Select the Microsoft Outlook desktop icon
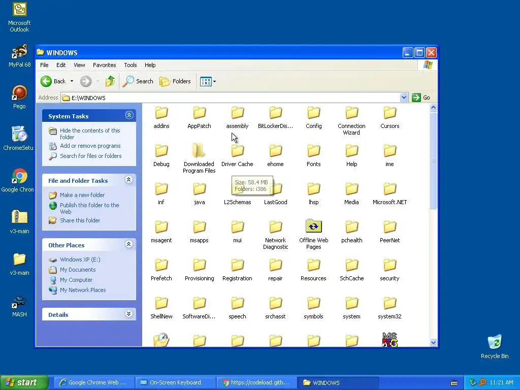520x390 pixels. tap(19, 17)
